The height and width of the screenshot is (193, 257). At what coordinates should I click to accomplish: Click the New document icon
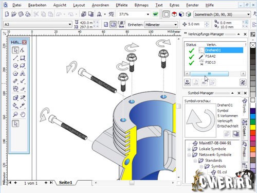tap(7, 14)
